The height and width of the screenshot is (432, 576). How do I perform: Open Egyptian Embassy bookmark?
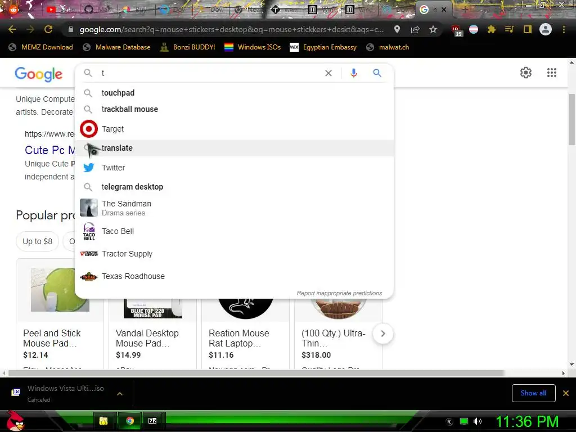point(323,47)
